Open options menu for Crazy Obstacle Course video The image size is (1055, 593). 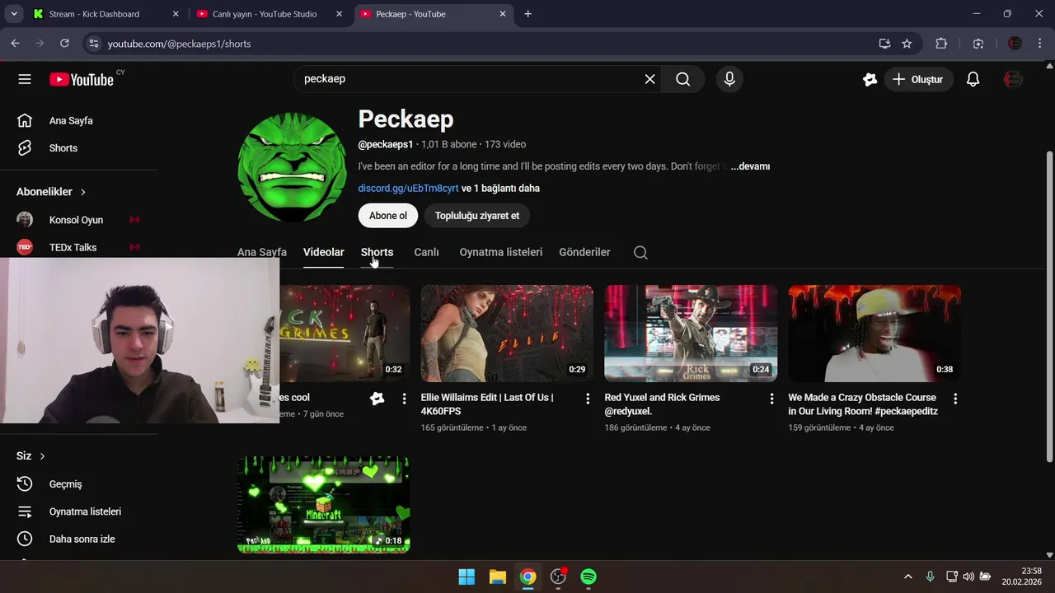click(x=955, y=399)
